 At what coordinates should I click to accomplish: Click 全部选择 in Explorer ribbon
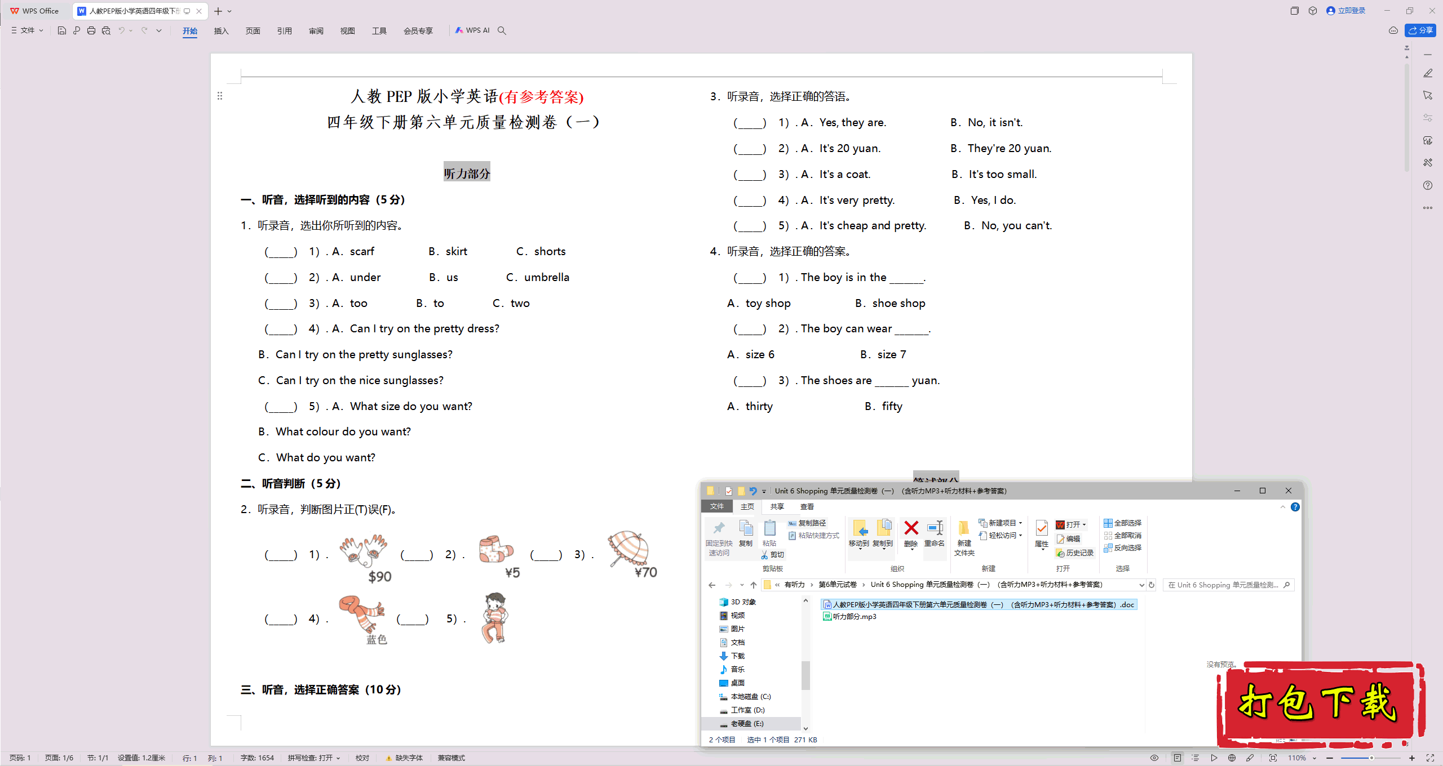(x=1122, y=523)
